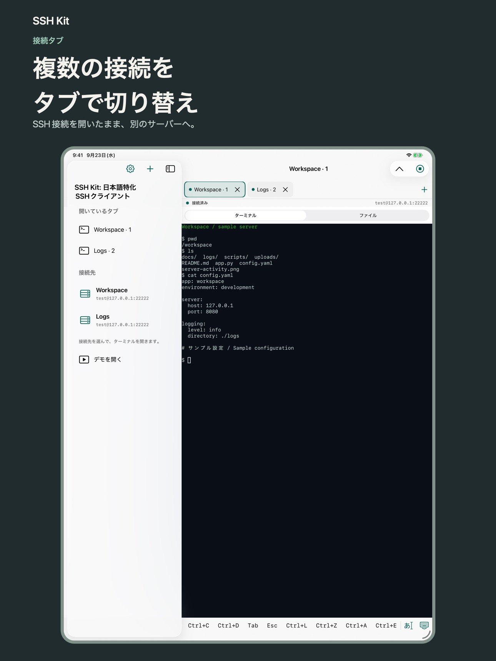The width and height of the screenshot is (496, 661).
Task: Select the Logs connection server entry
Action: point(124,320)
